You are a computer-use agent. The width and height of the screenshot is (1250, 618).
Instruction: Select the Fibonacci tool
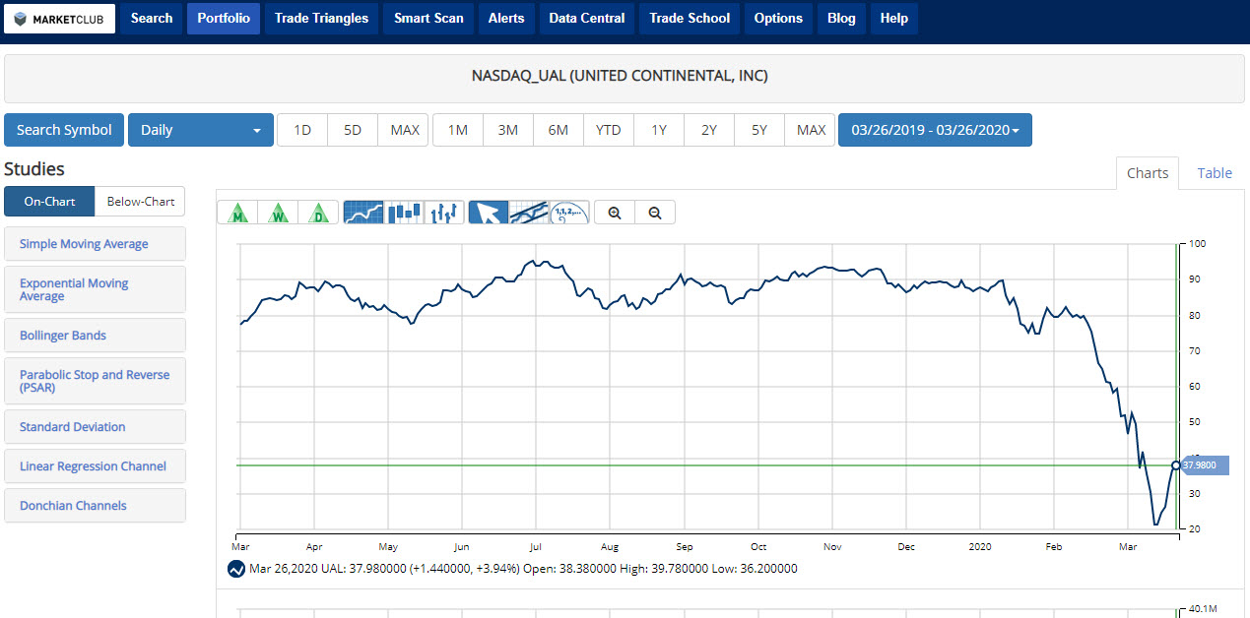(569, 213)
